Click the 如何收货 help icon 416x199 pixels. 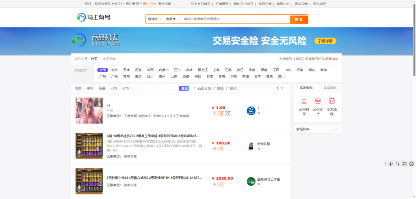[x=318, y=101]
